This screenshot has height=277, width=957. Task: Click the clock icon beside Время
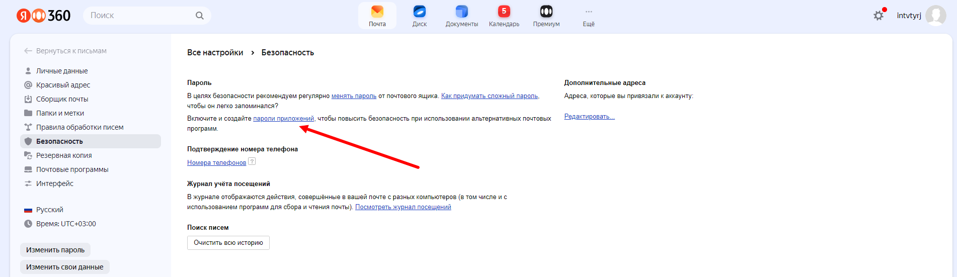(x=28, y=224)
